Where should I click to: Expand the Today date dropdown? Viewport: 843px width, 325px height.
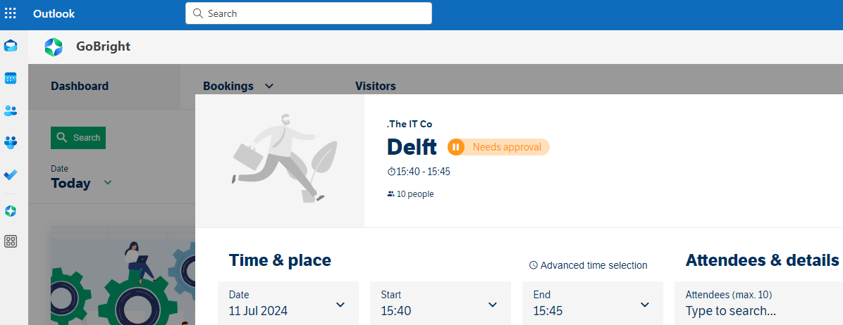[81, 183]
